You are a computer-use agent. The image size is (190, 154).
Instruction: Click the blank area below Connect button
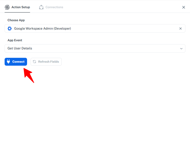point(95,114)
